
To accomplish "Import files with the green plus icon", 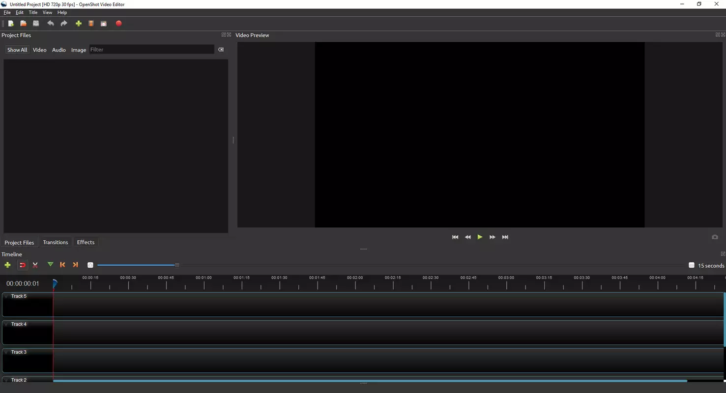I will tap(78, 24).
